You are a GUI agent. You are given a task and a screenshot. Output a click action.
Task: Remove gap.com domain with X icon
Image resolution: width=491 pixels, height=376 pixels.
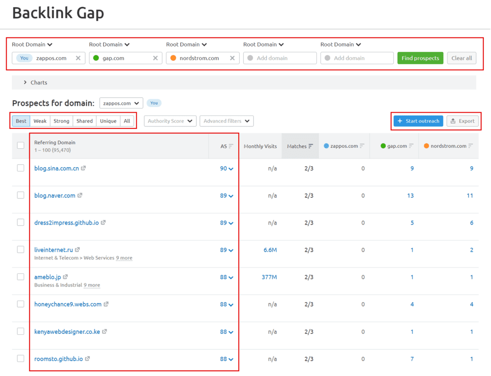click(155, 58)
